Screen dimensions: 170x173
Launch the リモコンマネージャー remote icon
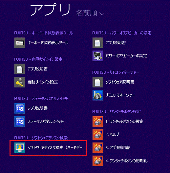pos(98,95)
